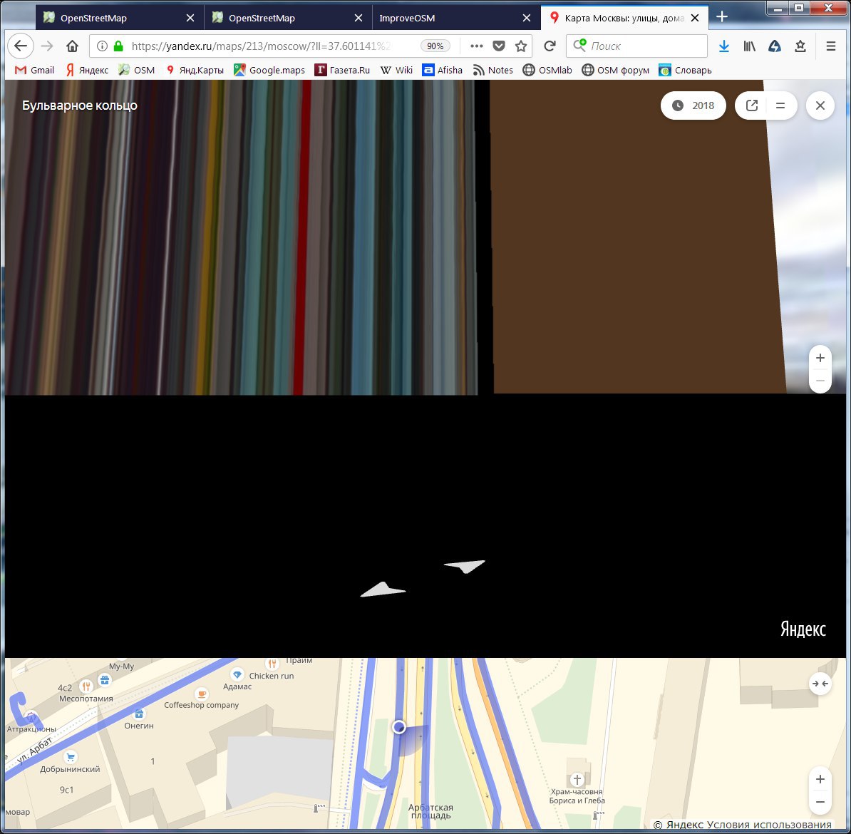Select the Coffeeshop company cafe icon
This screenshot has width=851, height=834.
pos(202,694)
